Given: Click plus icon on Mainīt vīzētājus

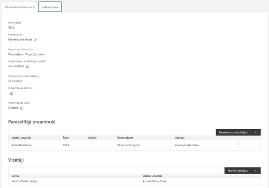Looking at the screenshot, I should [x=256, y=171].
